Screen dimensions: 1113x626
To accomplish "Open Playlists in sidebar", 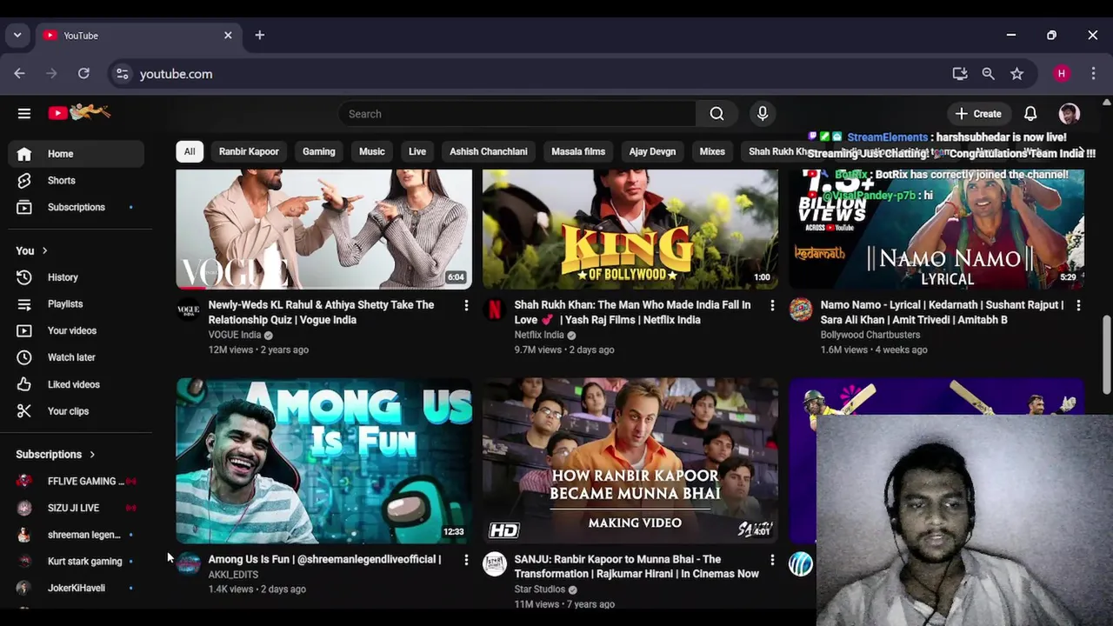I will coord(77,304).
